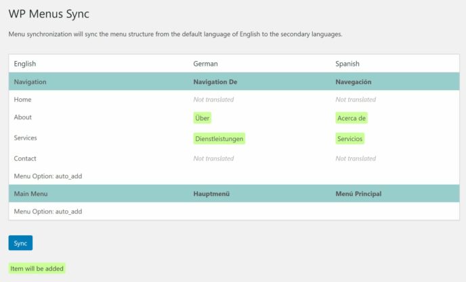Image resolution: width=466 pixels, height=282 pixels.
Task: Click 'Navegación' in the Spanish column
Action: point(354,82)
